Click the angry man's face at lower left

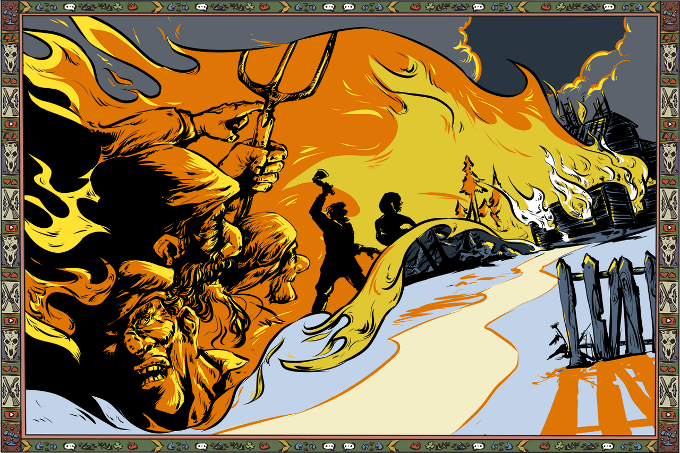coord(151,340)
